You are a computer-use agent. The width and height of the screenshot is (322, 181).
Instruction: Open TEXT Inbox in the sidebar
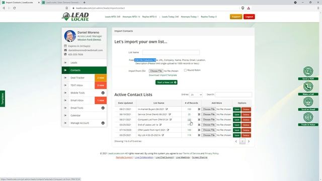pos(78,85)
